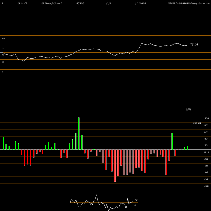Click the MR panel title label

click(x=188, y=110)
